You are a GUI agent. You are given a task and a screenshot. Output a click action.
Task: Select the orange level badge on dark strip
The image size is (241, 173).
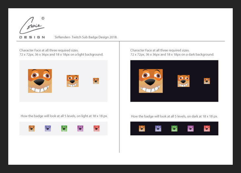point(142,128)
